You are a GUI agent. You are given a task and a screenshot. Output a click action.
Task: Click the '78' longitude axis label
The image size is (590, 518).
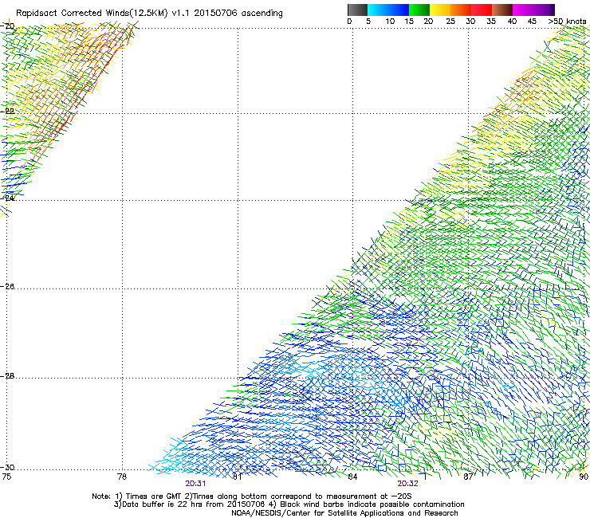pos(122,477)
